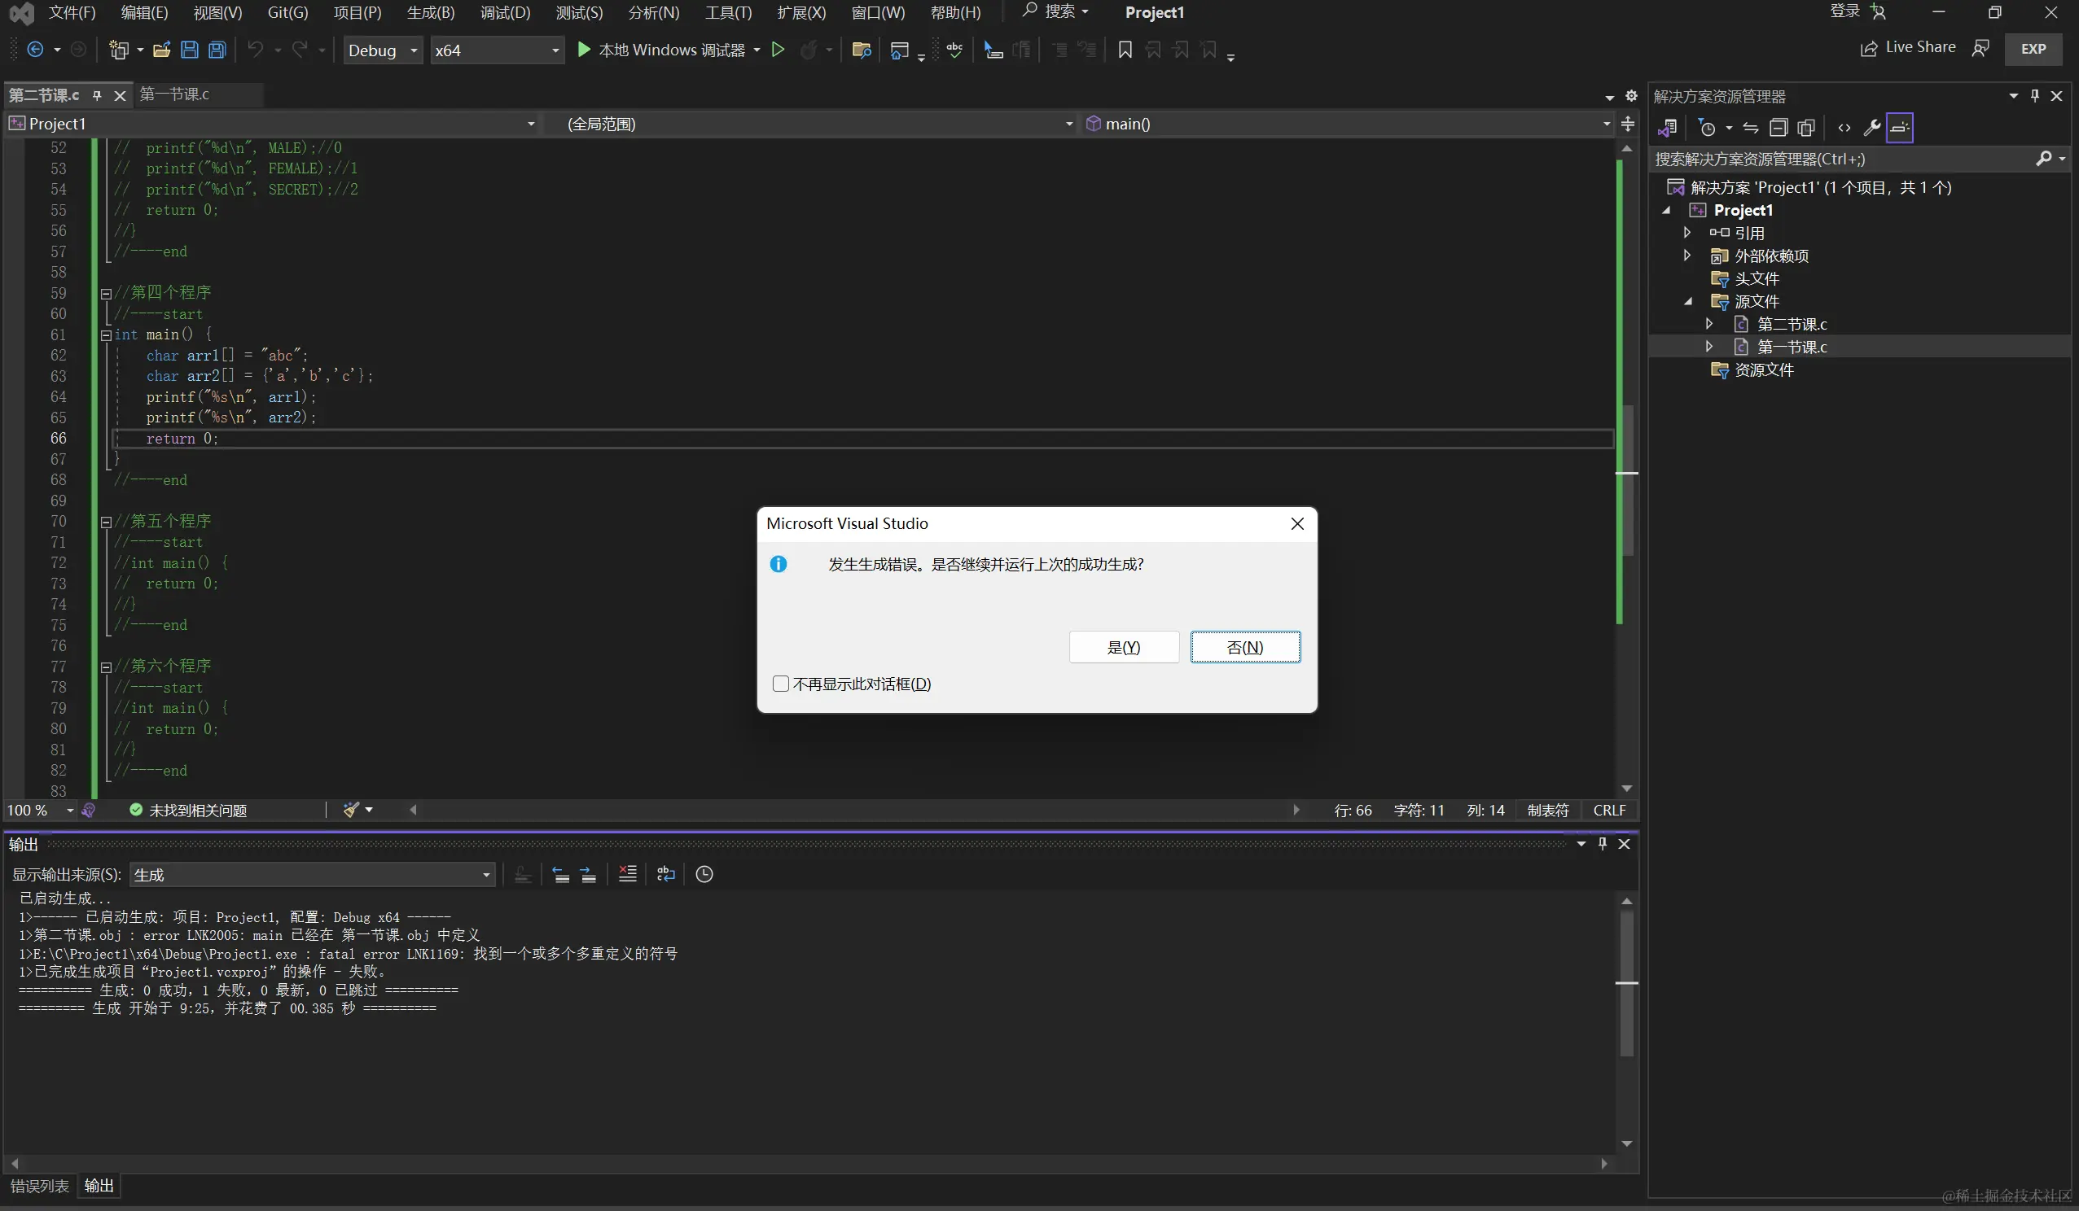2079x1211 pixels.
Task: Click the 是(Y) yes button
Action: (1123, 647)
